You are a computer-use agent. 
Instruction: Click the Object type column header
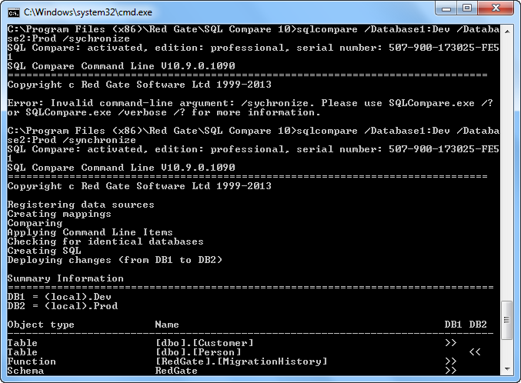tap(41, 325)
